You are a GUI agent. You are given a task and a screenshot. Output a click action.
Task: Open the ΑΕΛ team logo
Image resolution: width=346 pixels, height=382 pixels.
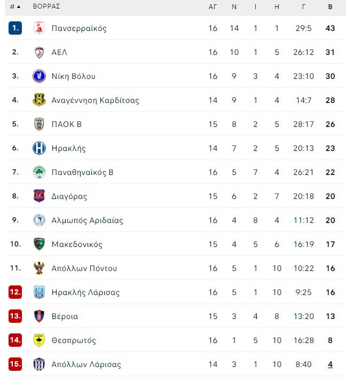pos(39,52)
